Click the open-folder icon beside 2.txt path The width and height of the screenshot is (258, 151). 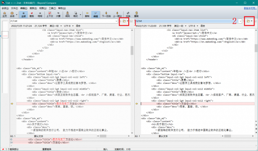(249, 21)
